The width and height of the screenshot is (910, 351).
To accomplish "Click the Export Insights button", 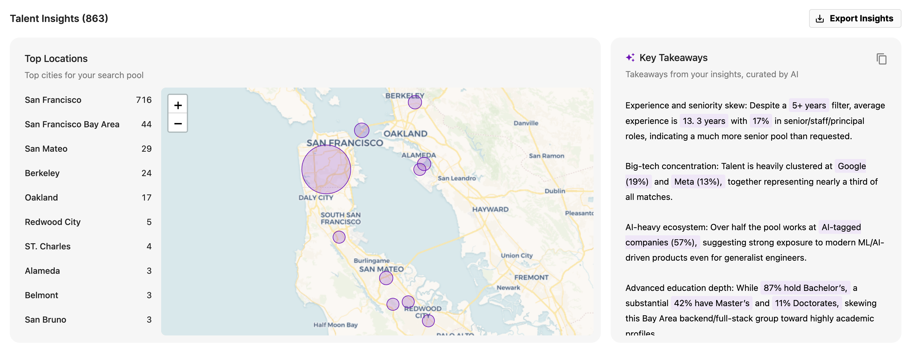I will [855, 18].
